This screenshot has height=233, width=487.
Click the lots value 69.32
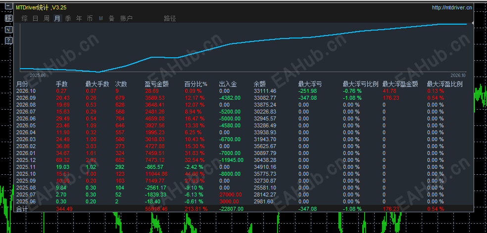63,160
